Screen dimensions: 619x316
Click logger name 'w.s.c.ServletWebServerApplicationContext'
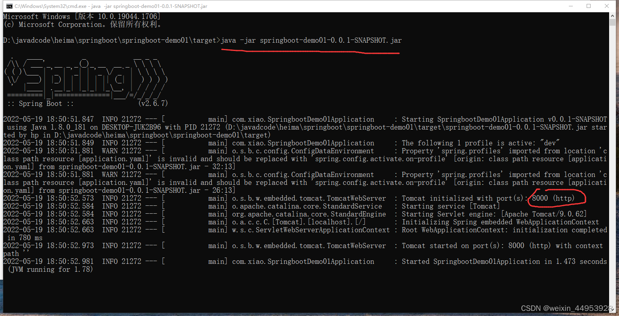tap(311, 230)
